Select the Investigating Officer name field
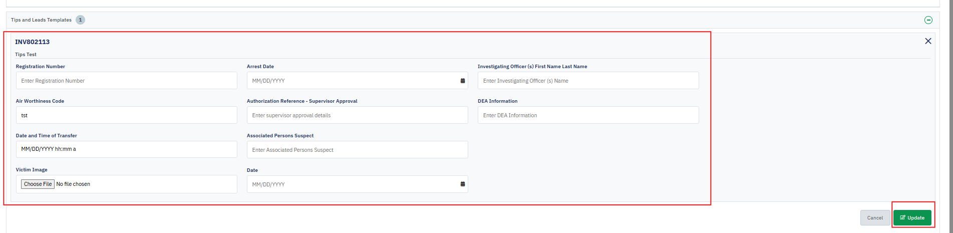This screenshot has width=953, height=233. click(x=588, y=81)
